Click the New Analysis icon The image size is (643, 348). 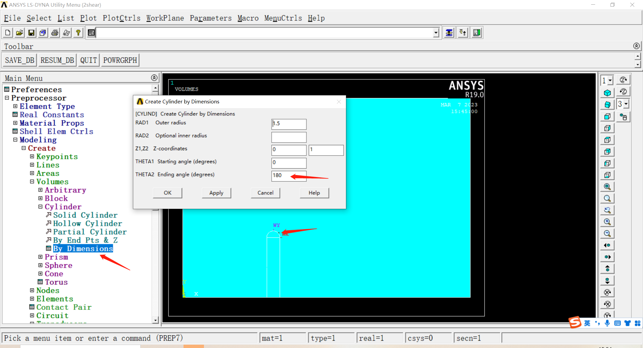click(x=8, y=32)
